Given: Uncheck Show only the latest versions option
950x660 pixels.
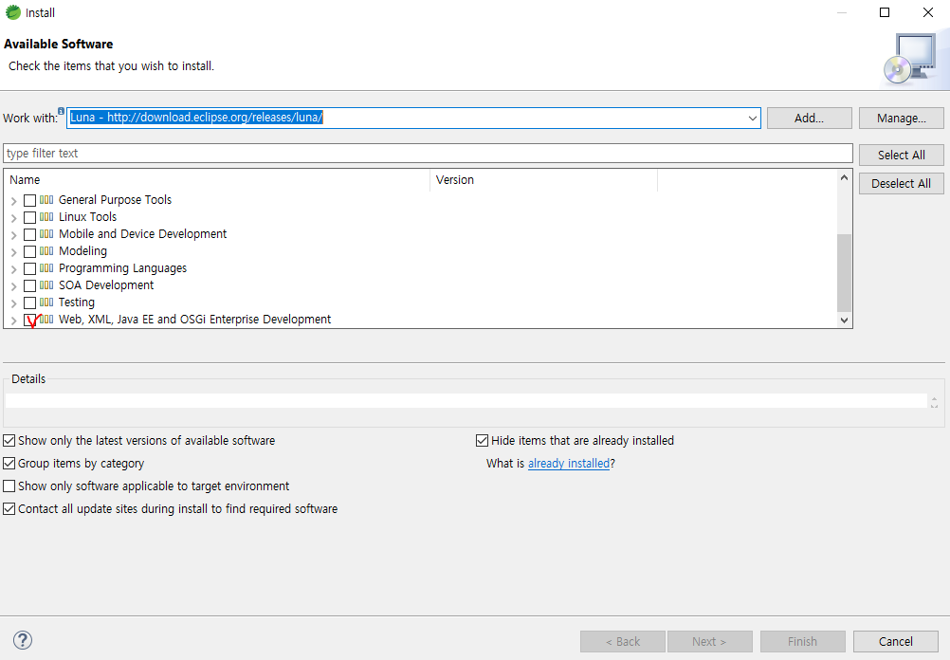Looking at the screenshot, I should click(x=9, y=441).
